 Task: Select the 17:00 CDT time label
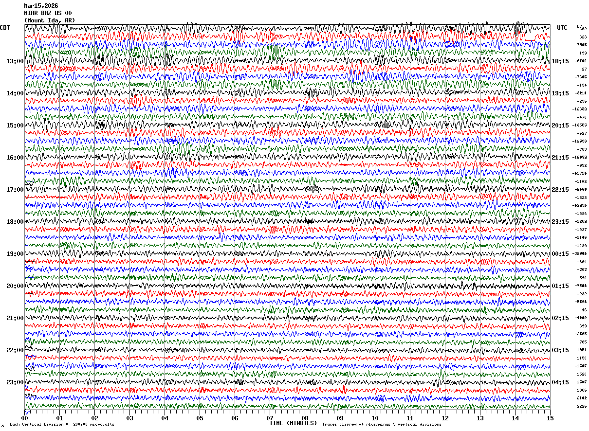coord(15,190)
